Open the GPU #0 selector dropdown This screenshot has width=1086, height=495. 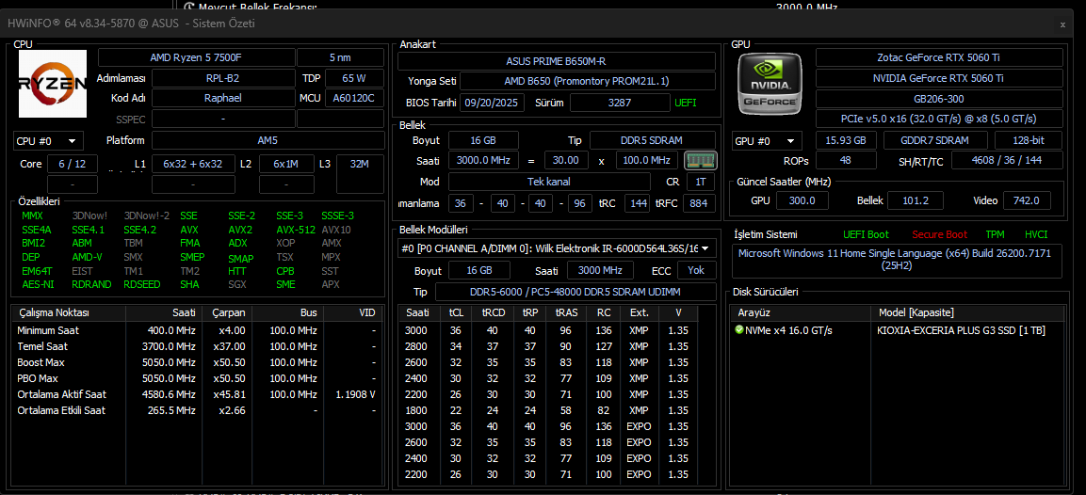tap(768, 141)
